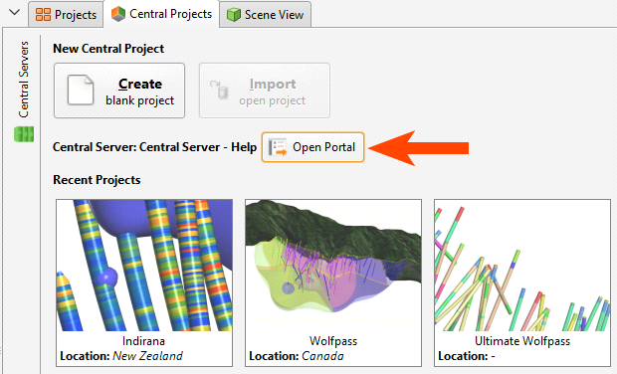Open the Indirana project thumbnail
The image size is (617, 374).
pos(144,265)
